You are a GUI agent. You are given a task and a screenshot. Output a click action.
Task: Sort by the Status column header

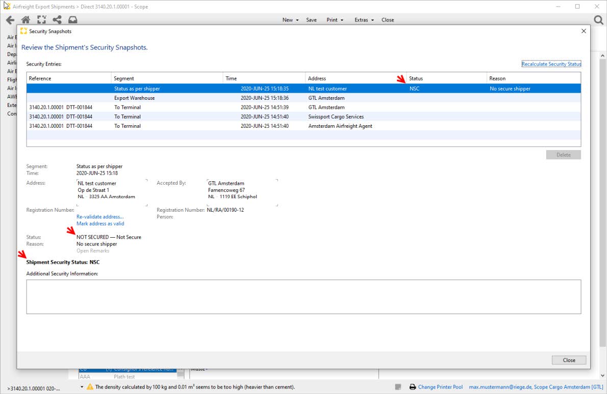(446, 78)
